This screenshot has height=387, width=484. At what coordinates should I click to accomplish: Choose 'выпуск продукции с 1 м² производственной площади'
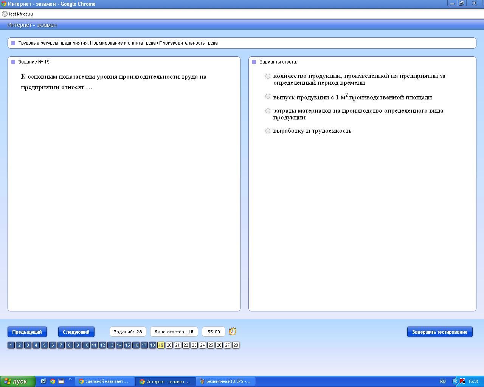(268, 96)
